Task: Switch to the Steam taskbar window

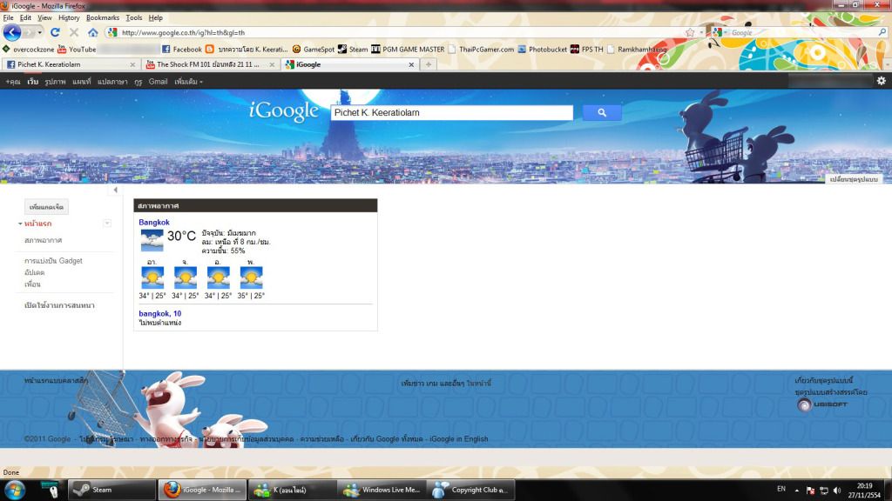Action: click(113, 490)
